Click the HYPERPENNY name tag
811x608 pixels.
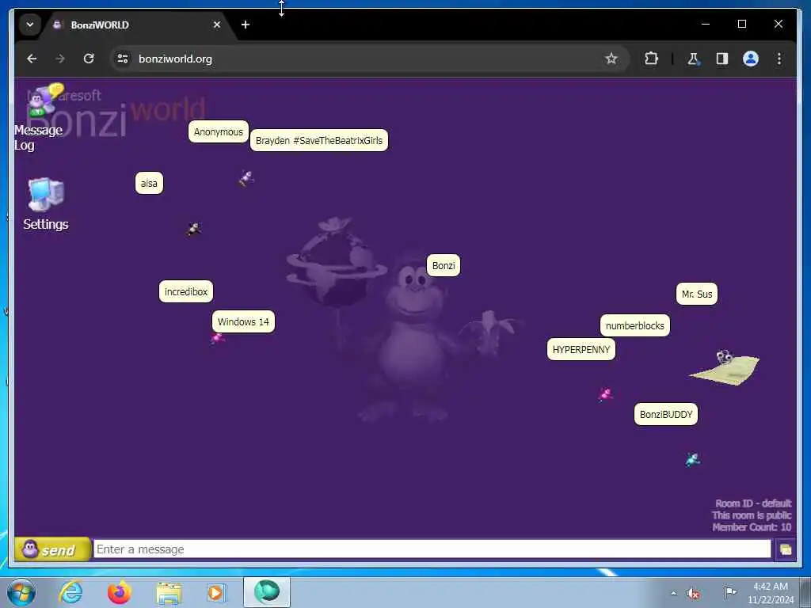coord(581,349)
